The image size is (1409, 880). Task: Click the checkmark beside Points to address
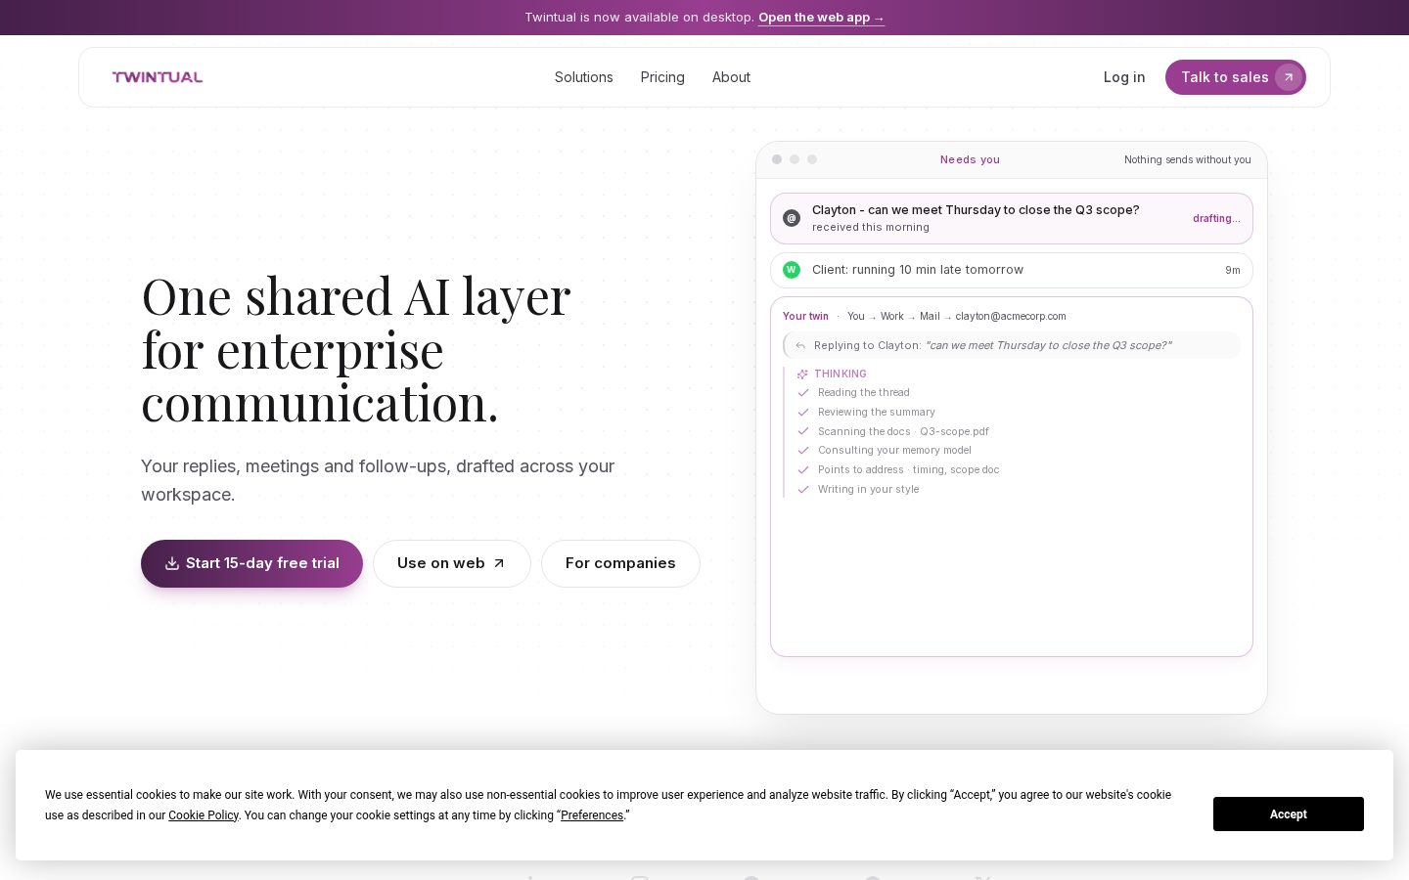coord(803,470)
